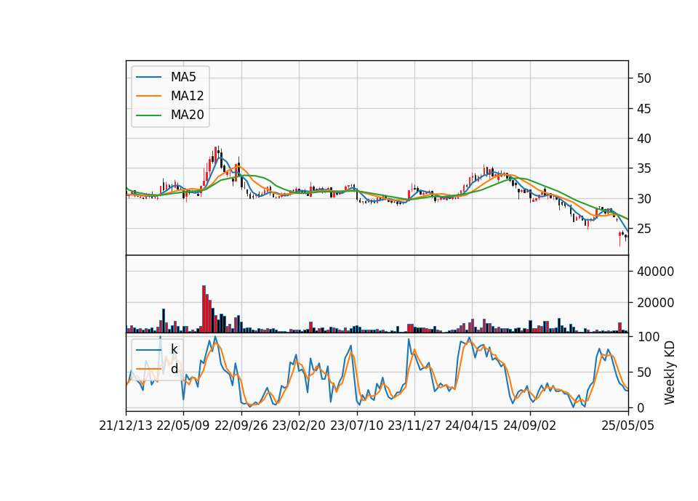Click the MA12 legend label
Image resolution: width=698 pixels, height=501 pixels.
coord(187,96)
